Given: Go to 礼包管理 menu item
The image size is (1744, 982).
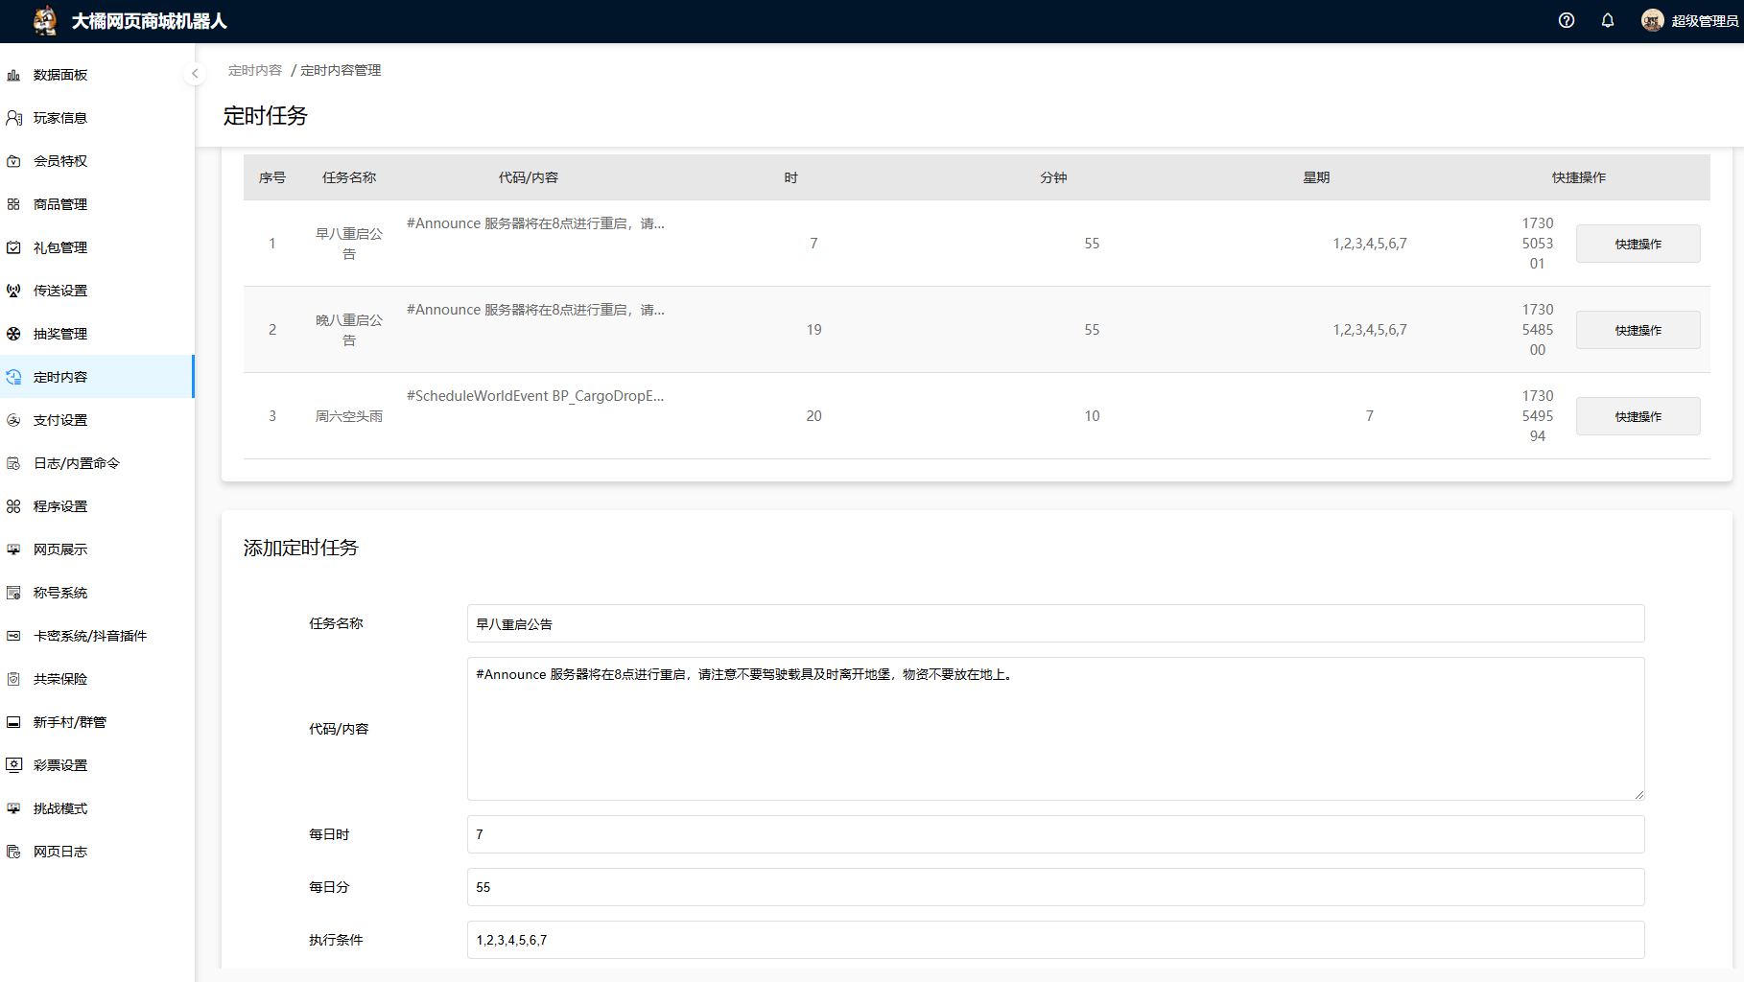Looking at the screenshot, I should (x=60, y=247).
